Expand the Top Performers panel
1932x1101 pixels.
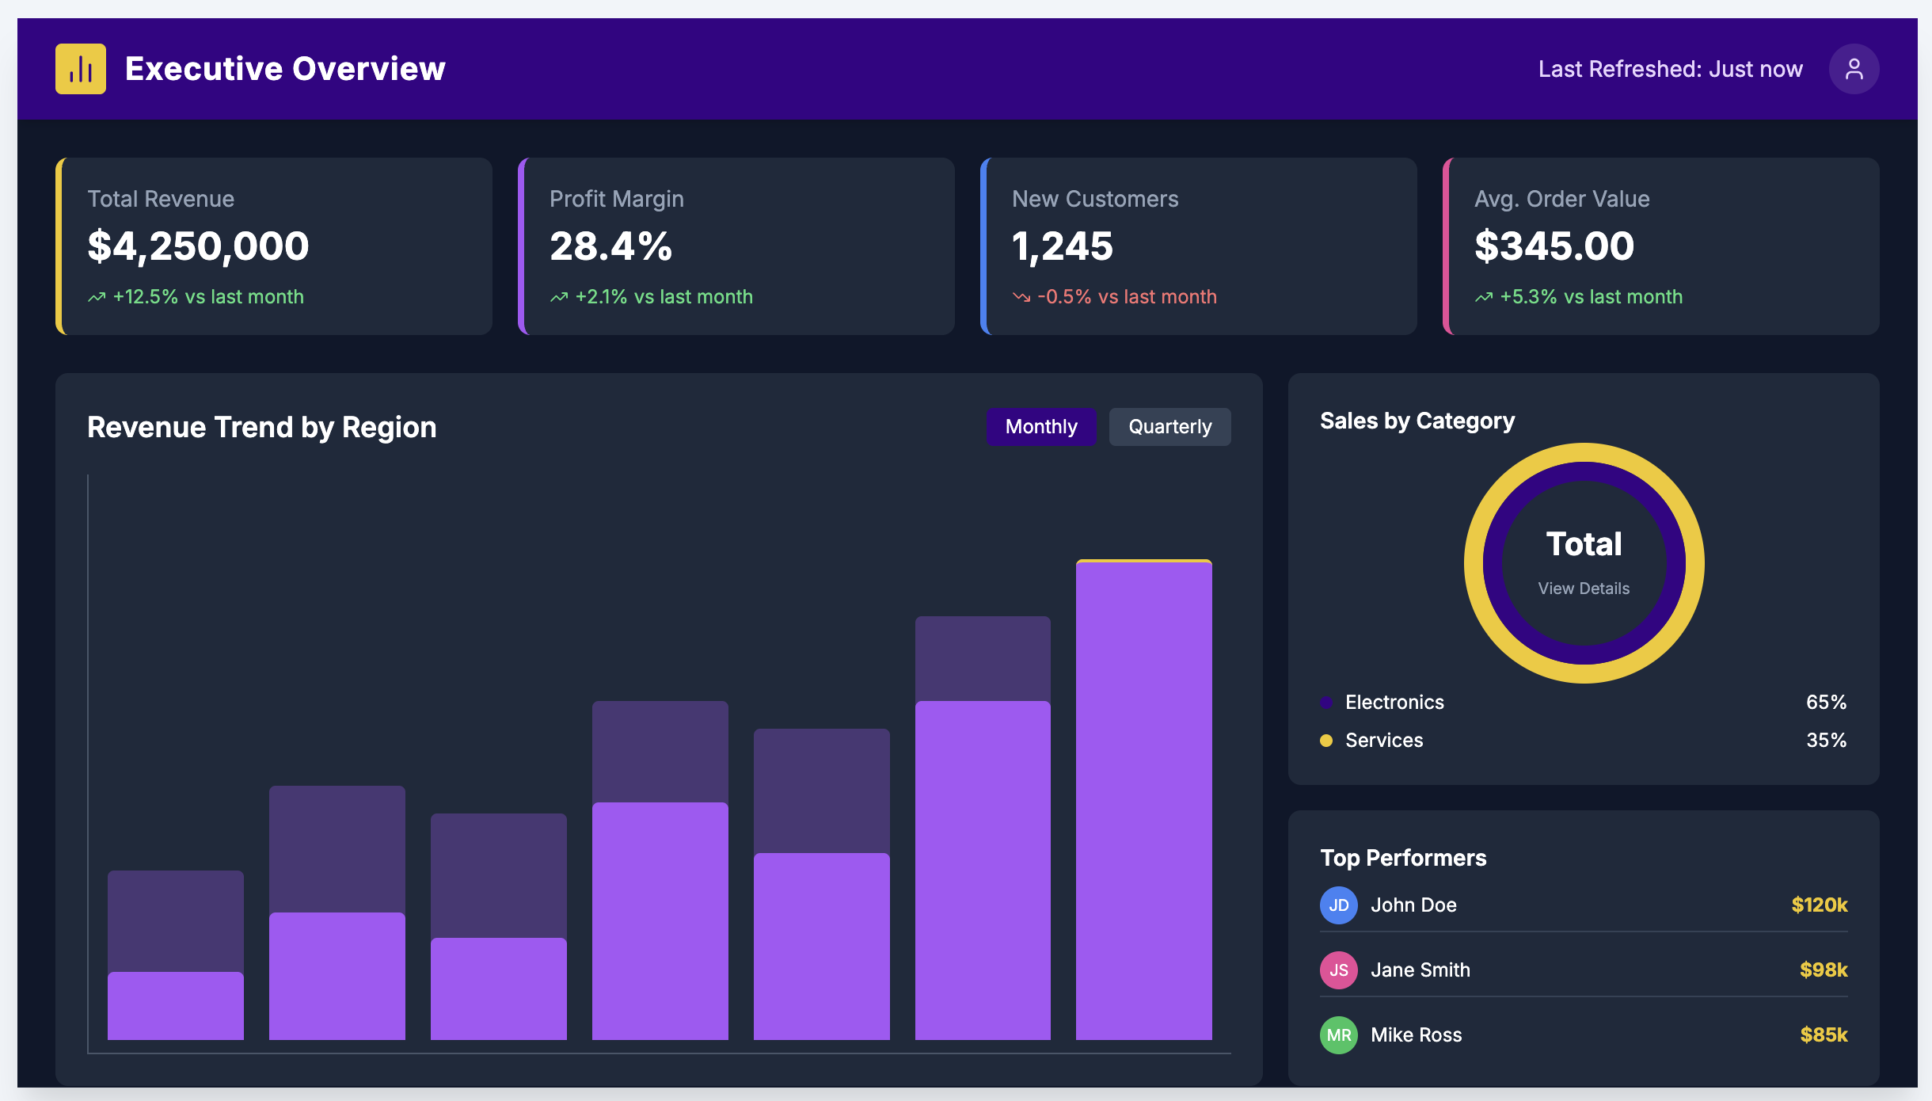click(1403, 858)
